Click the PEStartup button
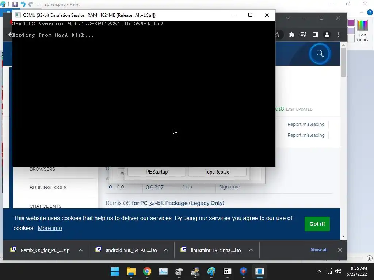374x280 pixels. (157, 172)
